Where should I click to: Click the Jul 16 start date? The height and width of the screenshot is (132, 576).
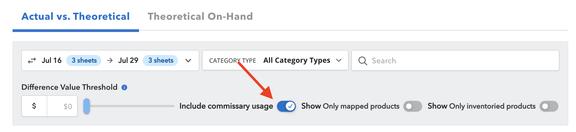[52, 60]
